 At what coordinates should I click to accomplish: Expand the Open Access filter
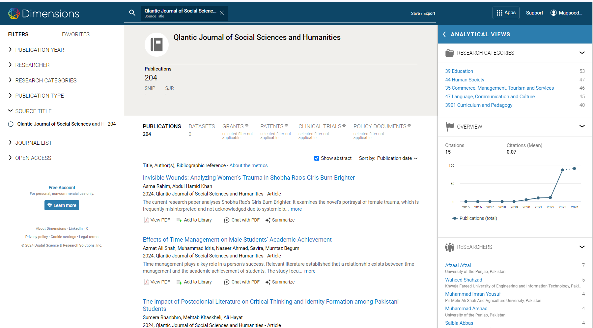[x=33, y=158]
